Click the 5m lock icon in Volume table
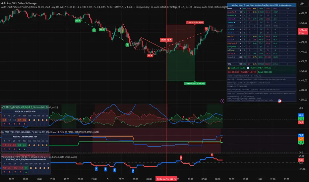This screenshot has width=309, height=182. [x=40, y=168]
